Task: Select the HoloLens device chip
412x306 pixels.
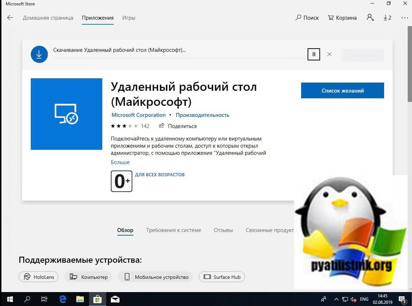Action: (38, 277)
